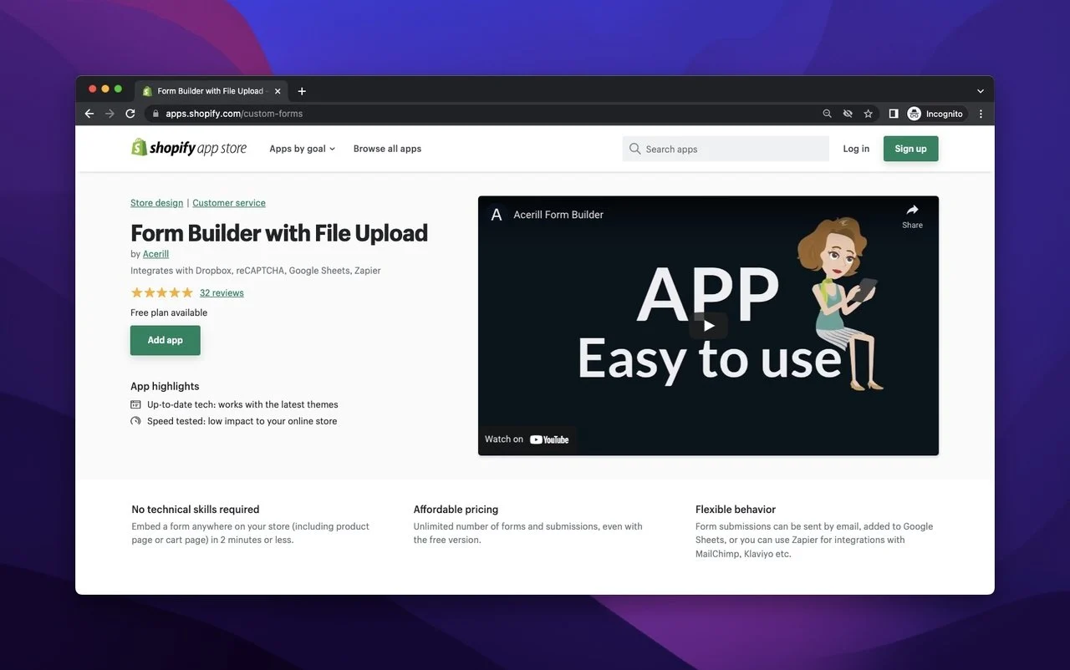Play the Acerill Form Builder video
This screenshot has width=1070, height=670.
708,326
